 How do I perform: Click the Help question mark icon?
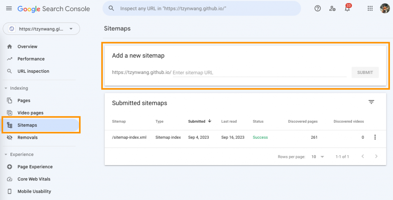(x=317, y=8)
